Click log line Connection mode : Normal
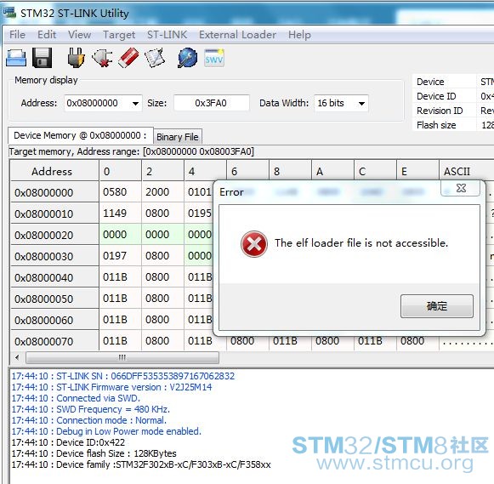 (x=88, y=420)
